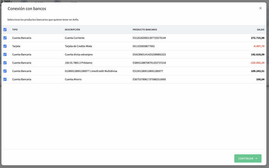
Task: Click the arrow icon in Continuar button
Action: (256, 159)
